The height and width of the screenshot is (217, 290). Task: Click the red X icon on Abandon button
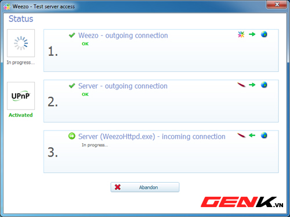coord(118,187)
